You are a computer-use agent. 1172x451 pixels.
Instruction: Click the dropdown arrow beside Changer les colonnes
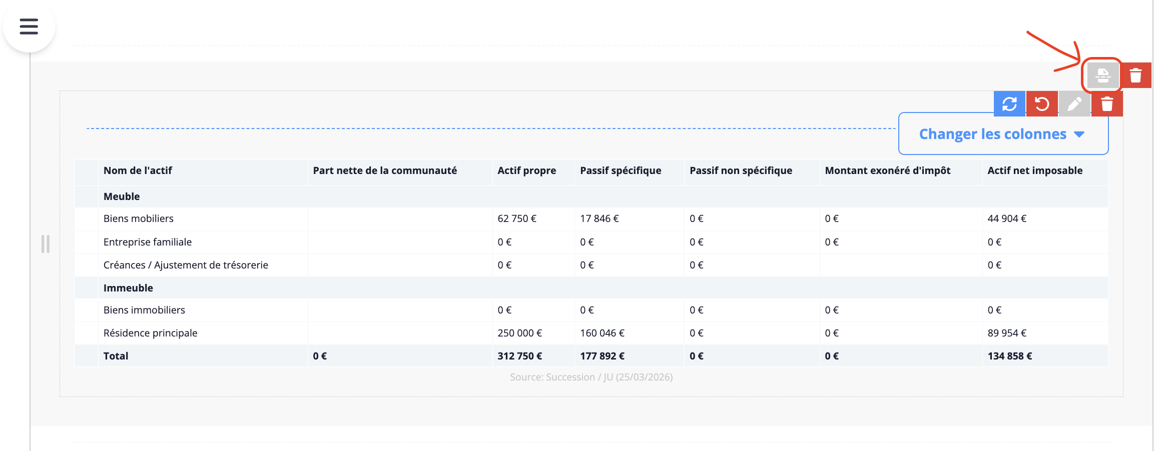(1079, 134)
